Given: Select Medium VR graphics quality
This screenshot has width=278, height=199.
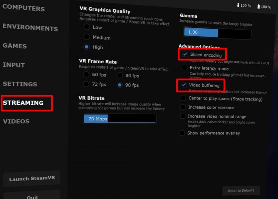Looking at the screenshot, I should (87, 37).
